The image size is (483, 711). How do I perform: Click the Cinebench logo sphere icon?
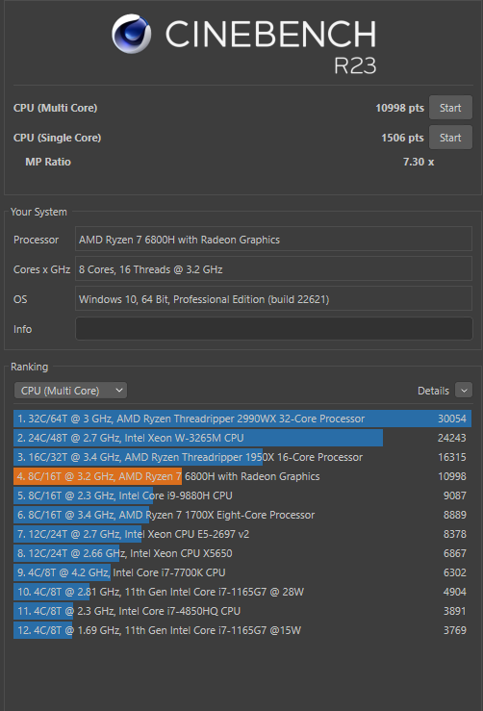click(x=132, y=34)
